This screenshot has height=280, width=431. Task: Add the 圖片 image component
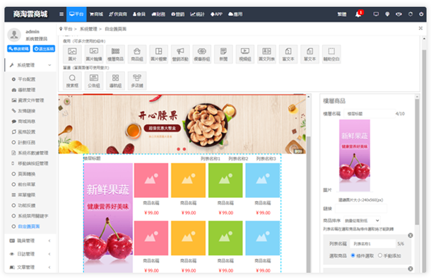pyautogui.click(x=72, y=54)
